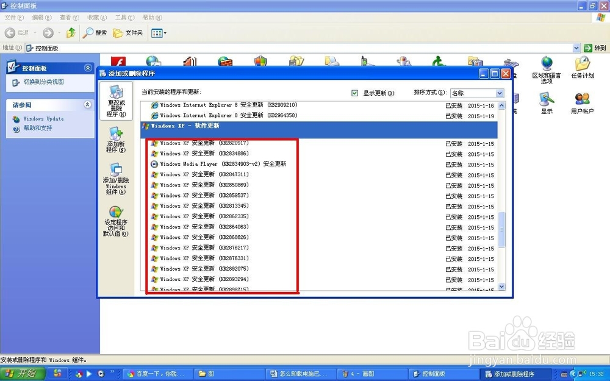
Task: Switch to the 图 folder taskbar button
Action: [230, 374]
